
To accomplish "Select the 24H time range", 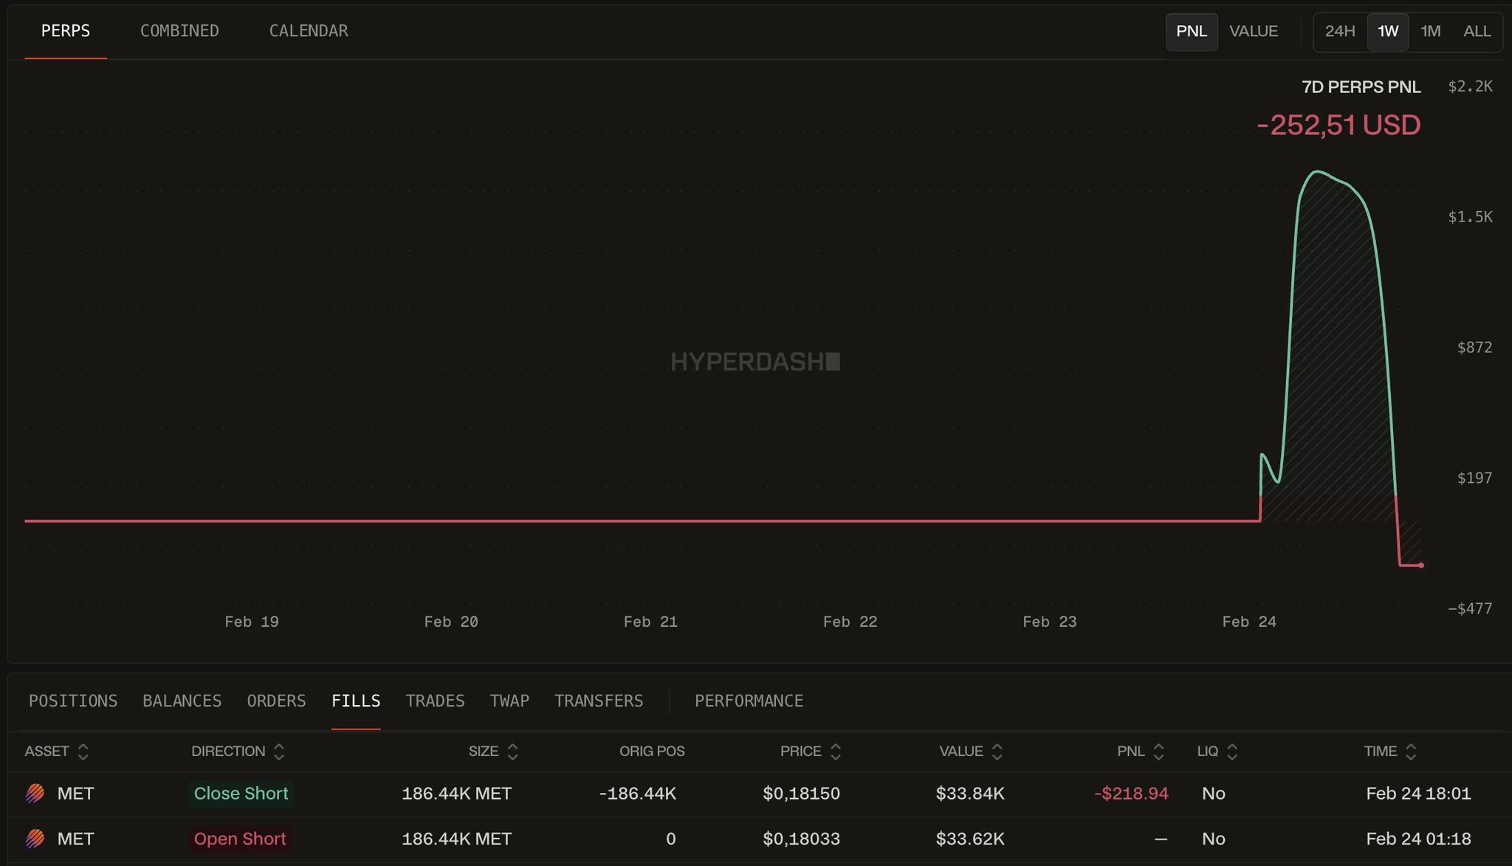I will (1339, 32).
